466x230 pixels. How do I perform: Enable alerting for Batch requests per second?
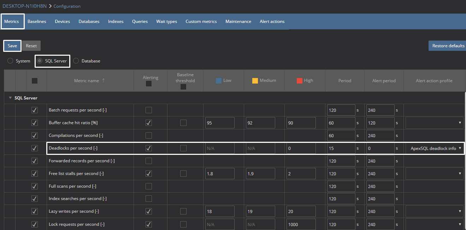click(x=149, y=110)
